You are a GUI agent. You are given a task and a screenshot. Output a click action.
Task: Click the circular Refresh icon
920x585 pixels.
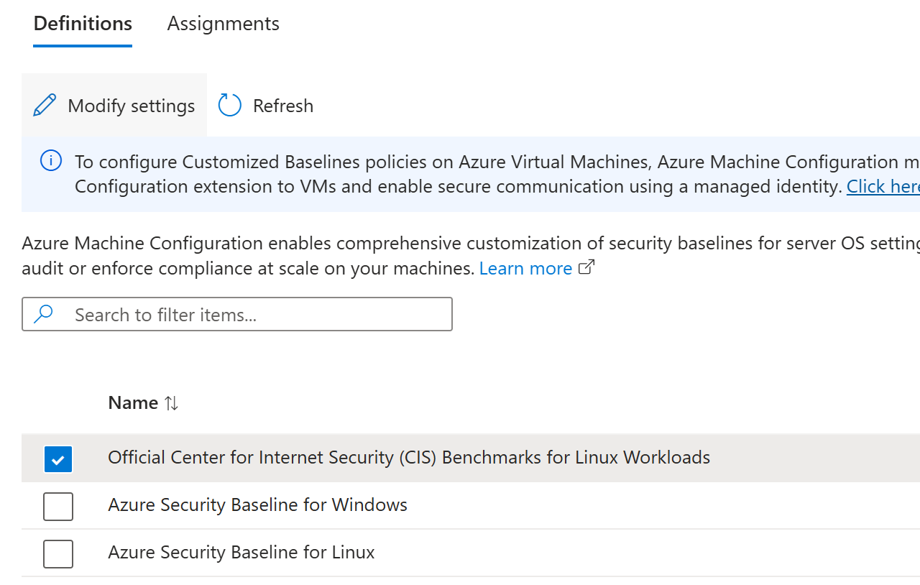pos(229,104)
